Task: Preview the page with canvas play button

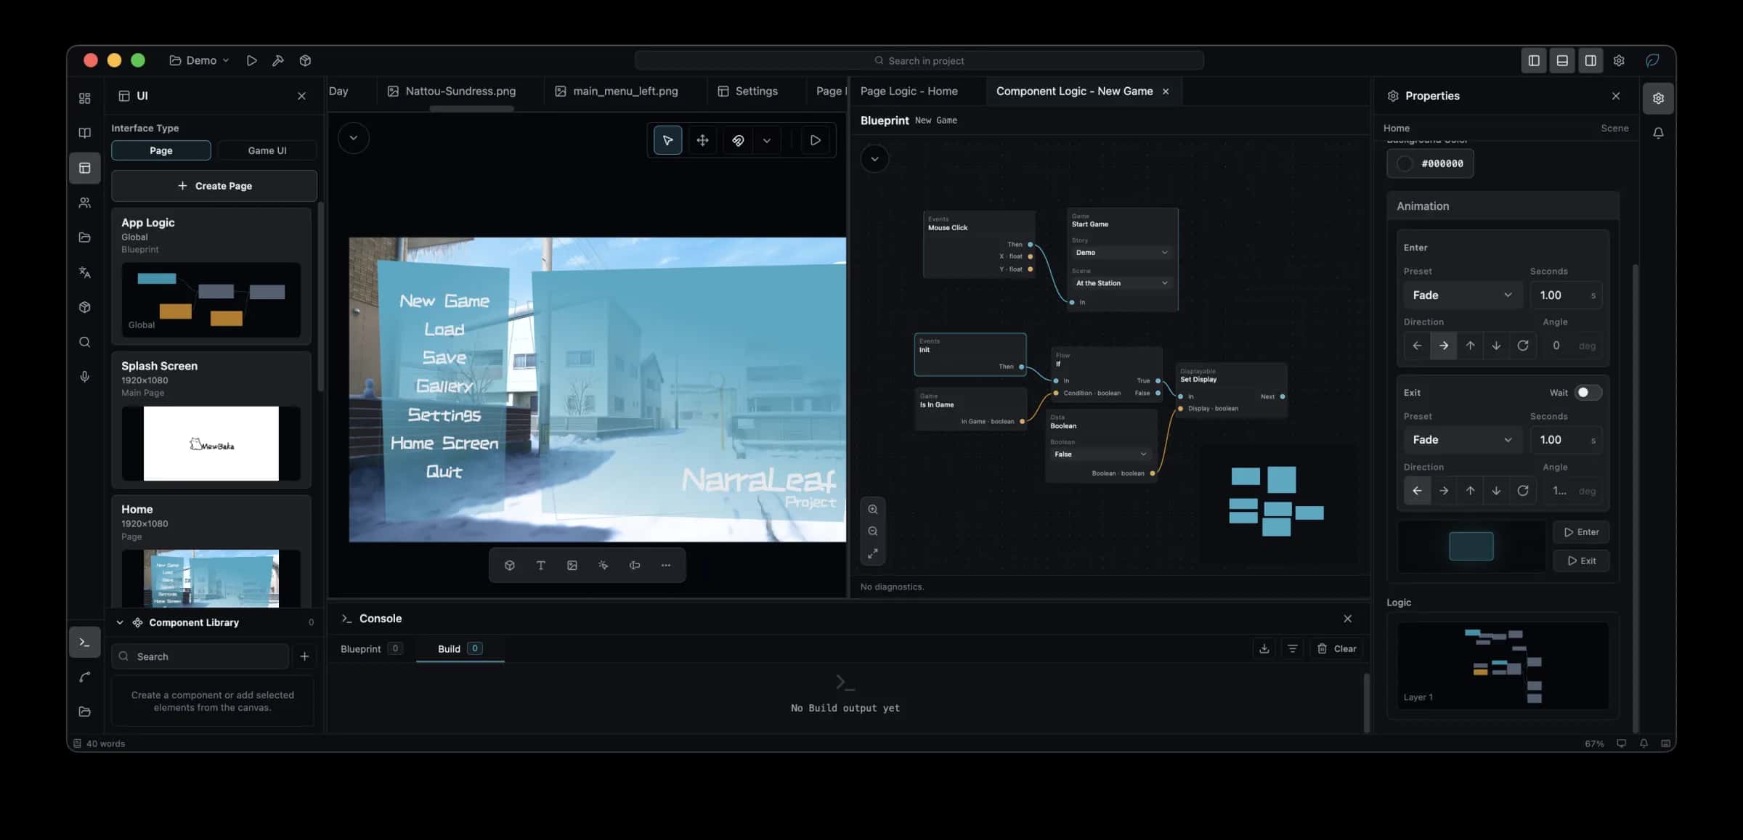Action: coord(815,140)
